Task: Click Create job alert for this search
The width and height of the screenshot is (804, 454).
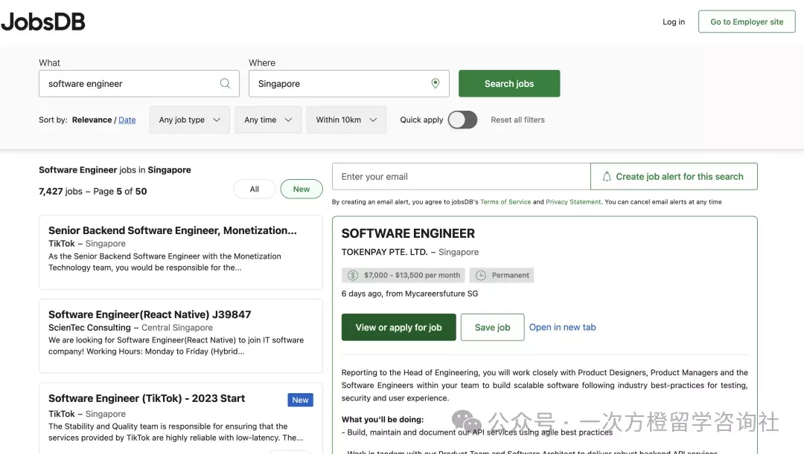Action: pyautogui.click(x=674, y=177)
